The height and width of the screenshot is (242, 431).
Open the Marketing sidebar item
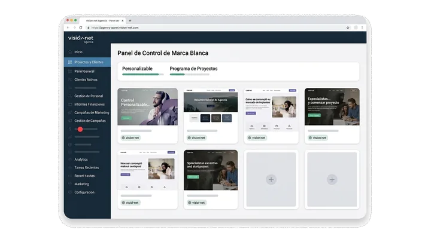coord(81,184)
